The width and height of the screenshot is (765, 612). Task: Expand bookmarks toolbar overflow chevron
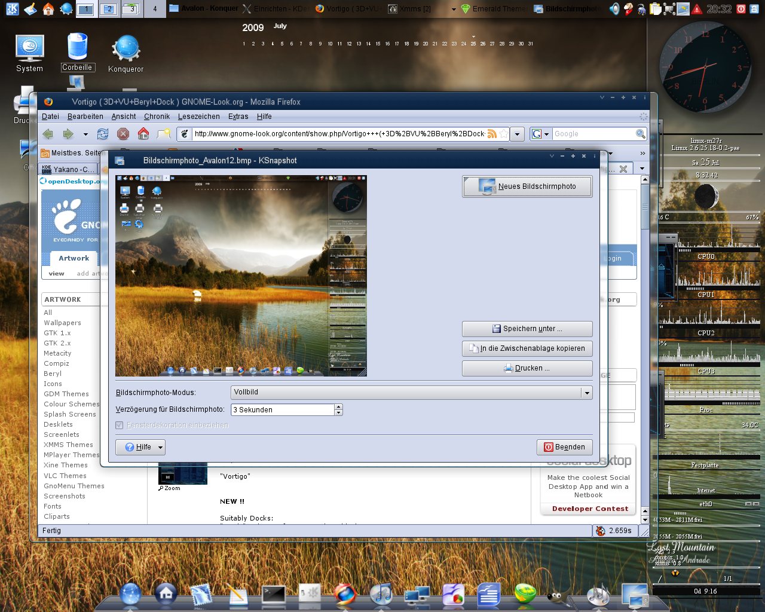642,153
